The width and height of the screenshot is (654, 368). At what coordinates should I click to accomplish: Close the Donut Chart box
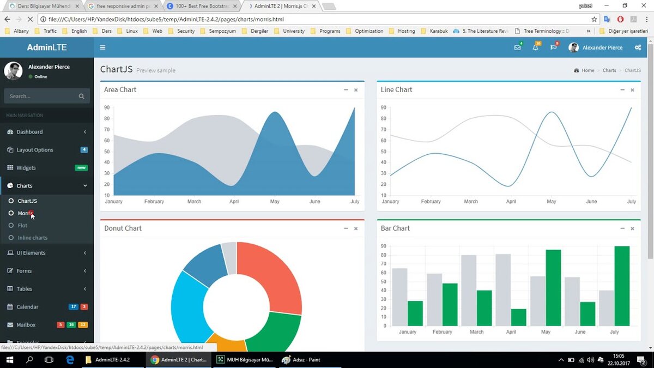[x=356, y=228]
